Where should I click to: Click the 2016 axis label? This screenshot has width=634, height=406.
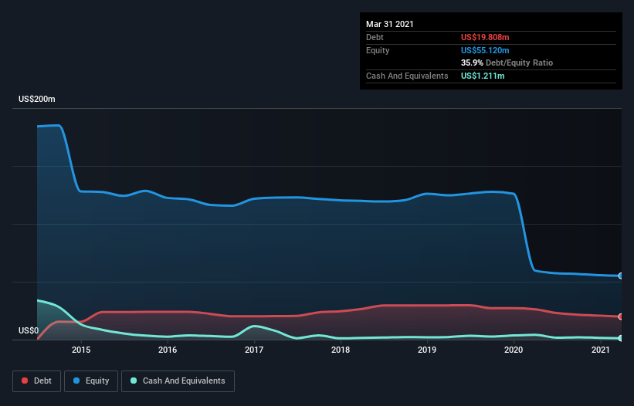(x=168, y=350)
